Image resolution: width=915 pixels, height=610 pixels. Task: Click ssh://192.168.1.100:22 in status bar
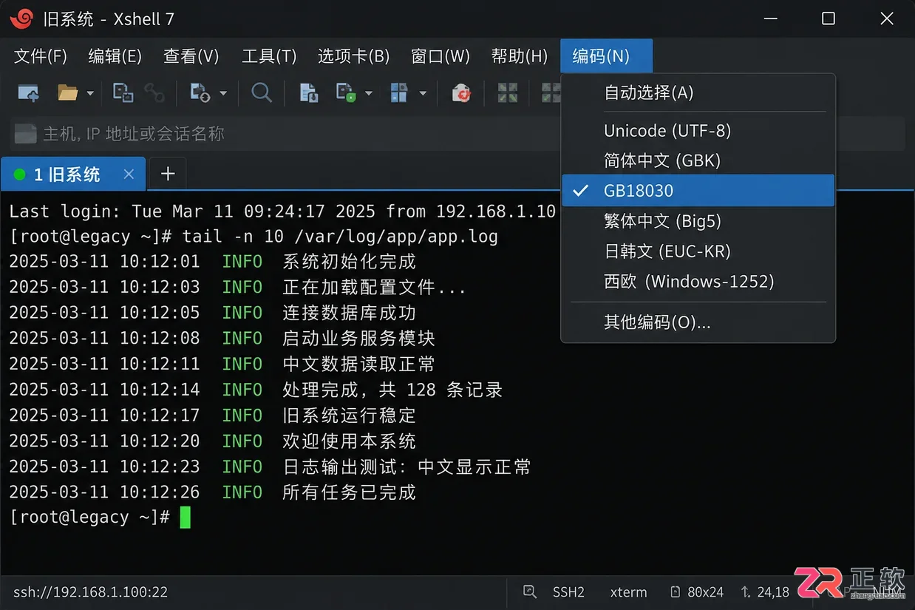[89, 592]
